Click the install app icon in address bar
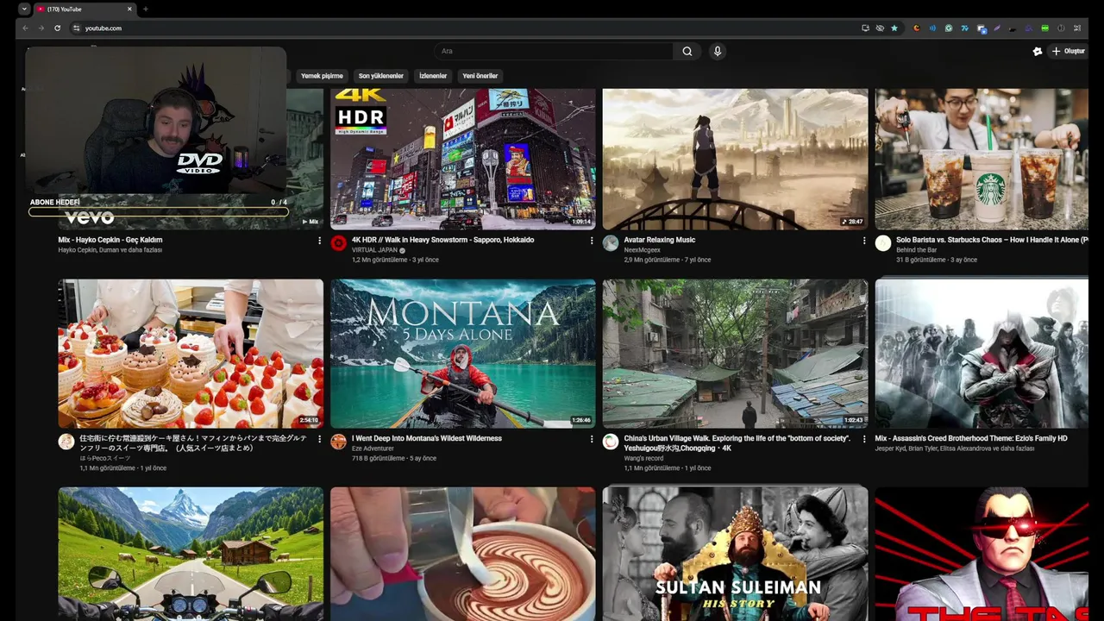The image size is (1104, 621). pos(865,28)
